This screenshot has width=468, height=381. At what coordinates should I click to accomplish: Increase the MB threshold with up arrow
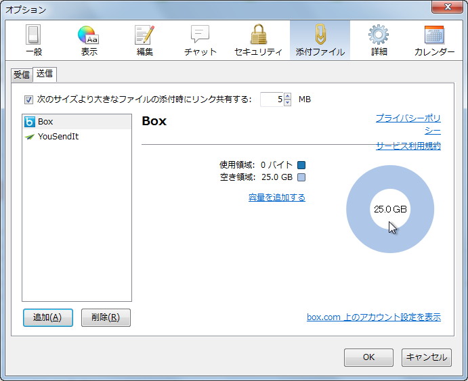[x=287, y=96]
